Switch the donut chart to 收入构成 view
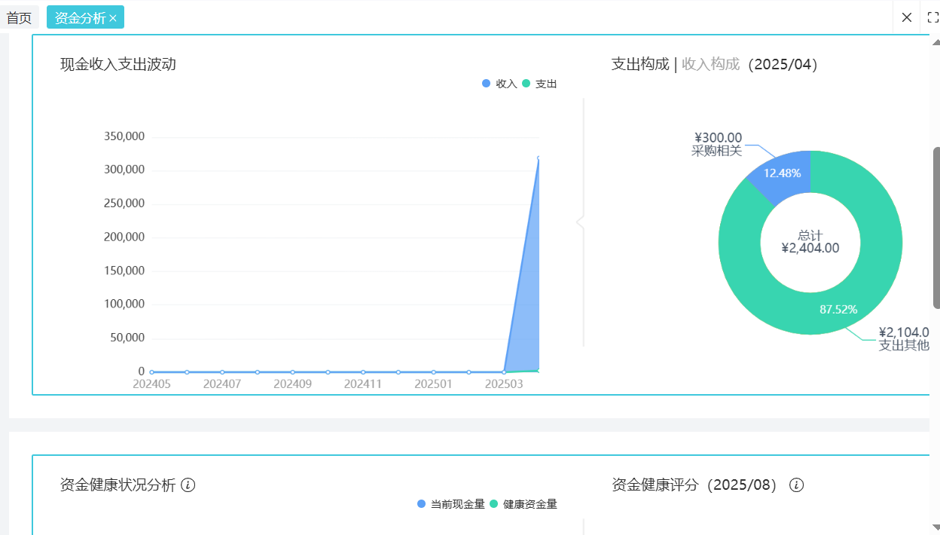The width and height of the screenshot is (940, 535). [711, 64]
